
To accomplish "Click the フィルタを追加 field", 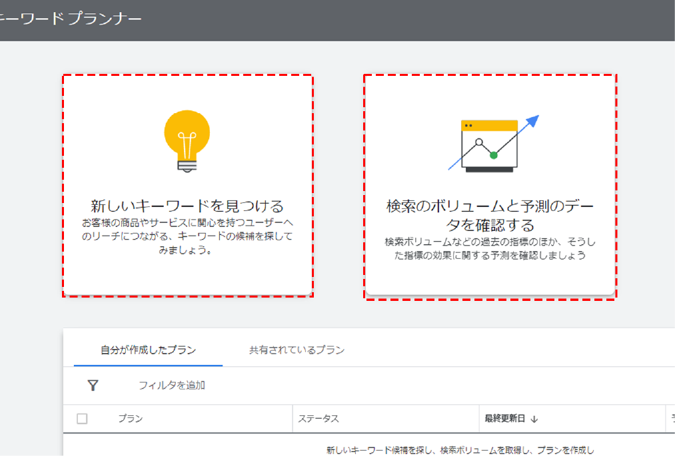I will tap(171, 385).
